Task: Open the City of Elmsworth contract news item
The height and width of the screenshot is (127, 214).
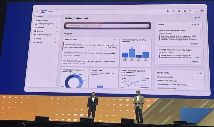Action: (x=90, y=53)
